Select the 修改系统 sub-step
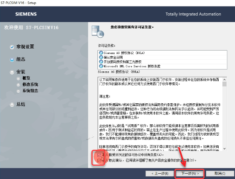This screenshot has width=235, height=179. coord(30,84)
